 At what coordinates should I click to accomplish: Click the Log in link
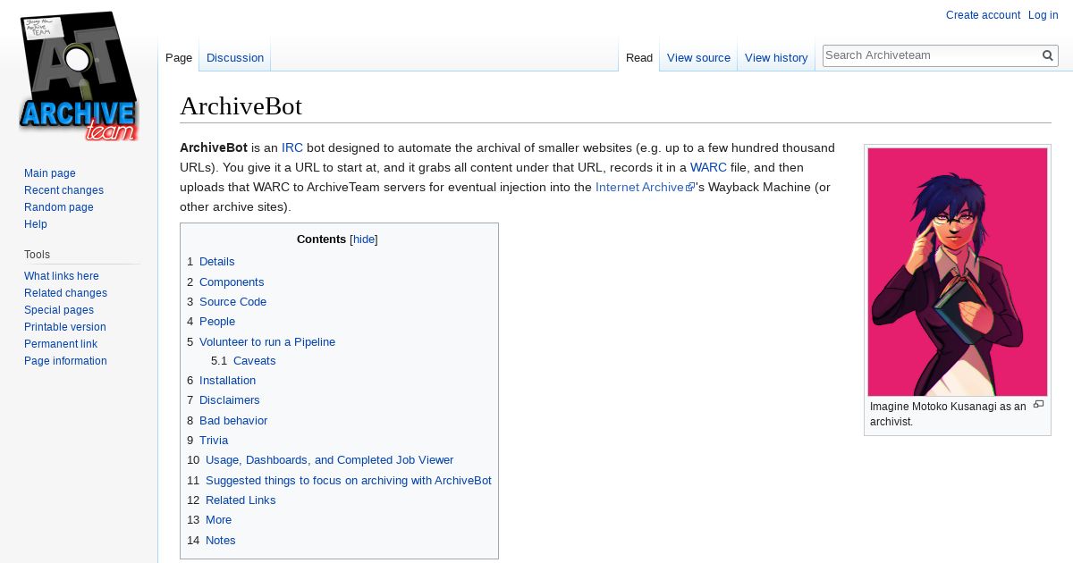point(1043,15)
